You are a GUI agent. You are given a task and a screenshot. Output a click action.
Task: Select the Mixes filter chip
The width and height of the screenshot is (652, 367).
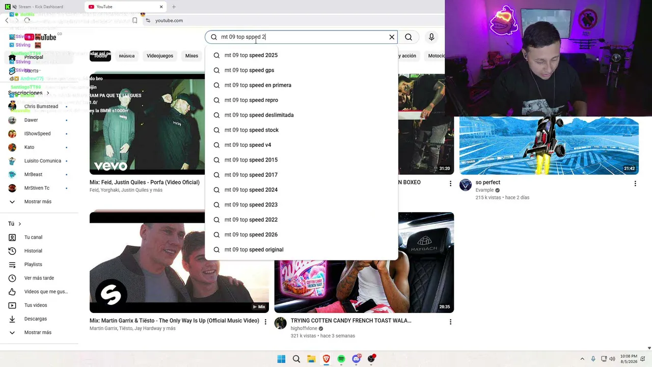pos(192,56)
